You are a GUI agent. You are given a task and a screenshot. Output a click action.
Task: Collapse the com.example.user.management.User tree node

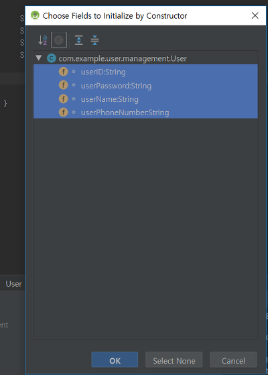point(39,58)
